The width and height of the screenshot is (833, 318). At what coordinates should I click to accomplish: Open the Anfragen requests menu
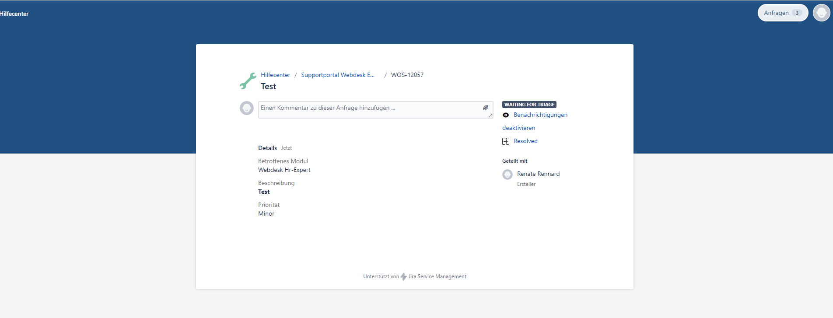pyautogui.click(x=776, y=13)
